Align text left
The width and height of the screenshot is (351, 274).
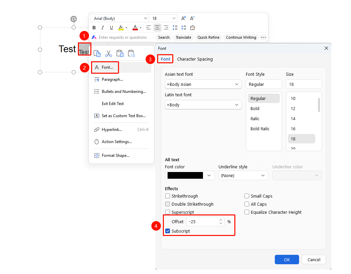(x=148, y=28)
